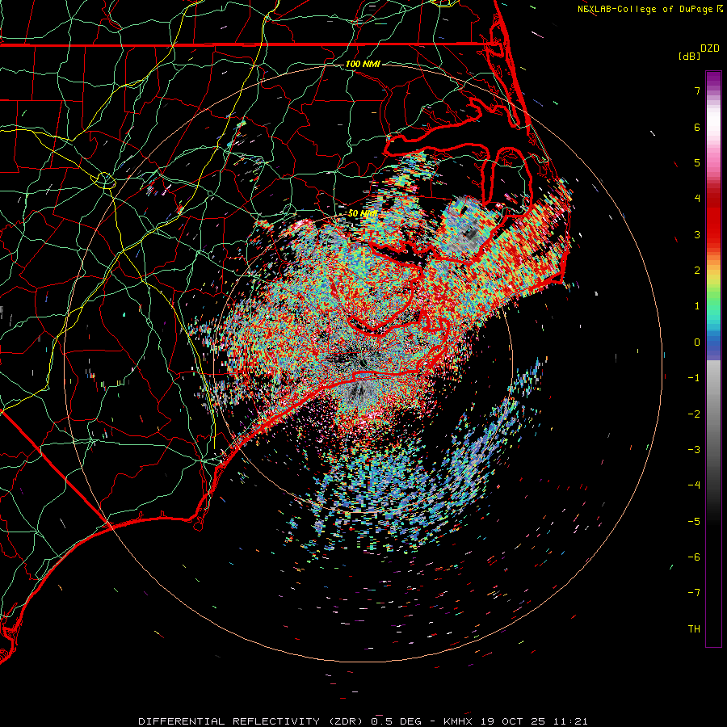Click the Differential Reflectivity caption at bottom
Screen dimensions: 727x727
coord(363,721)
